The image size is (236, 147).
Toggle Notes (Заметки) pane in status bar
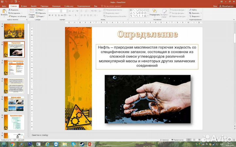(x=164, y=140)
